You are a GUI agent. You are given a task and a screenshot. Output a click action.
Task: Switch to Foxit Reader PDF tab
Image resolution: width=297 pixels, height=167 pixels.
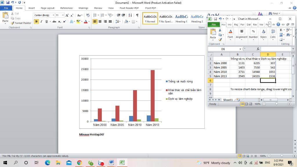[129, 8]
